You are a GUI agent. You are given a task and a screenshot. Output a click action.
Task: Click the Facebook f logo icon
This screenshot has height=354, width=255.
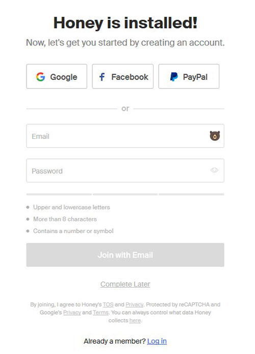point(102,77)
